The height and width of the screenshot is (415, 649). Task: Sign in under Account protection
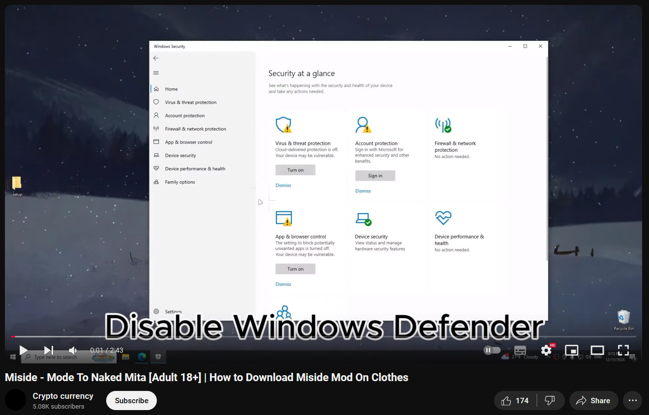[x=375, y=175]
